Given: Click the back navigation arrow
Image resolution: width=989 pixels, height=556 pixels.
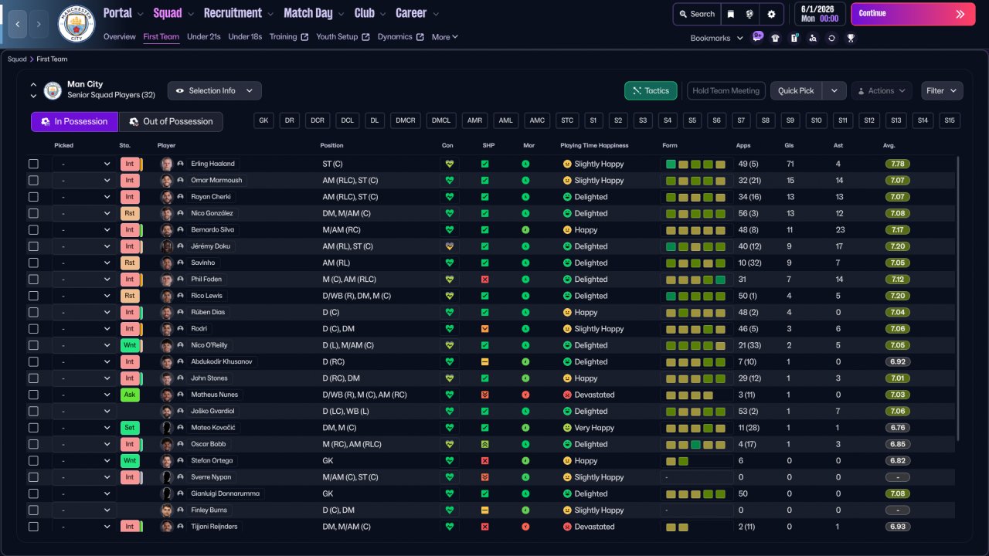Looking at the screenshot, I should [x=17, y=24].
